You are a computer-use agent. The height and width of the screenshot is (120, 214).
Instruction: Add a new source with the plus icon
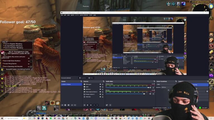[84, 105]
